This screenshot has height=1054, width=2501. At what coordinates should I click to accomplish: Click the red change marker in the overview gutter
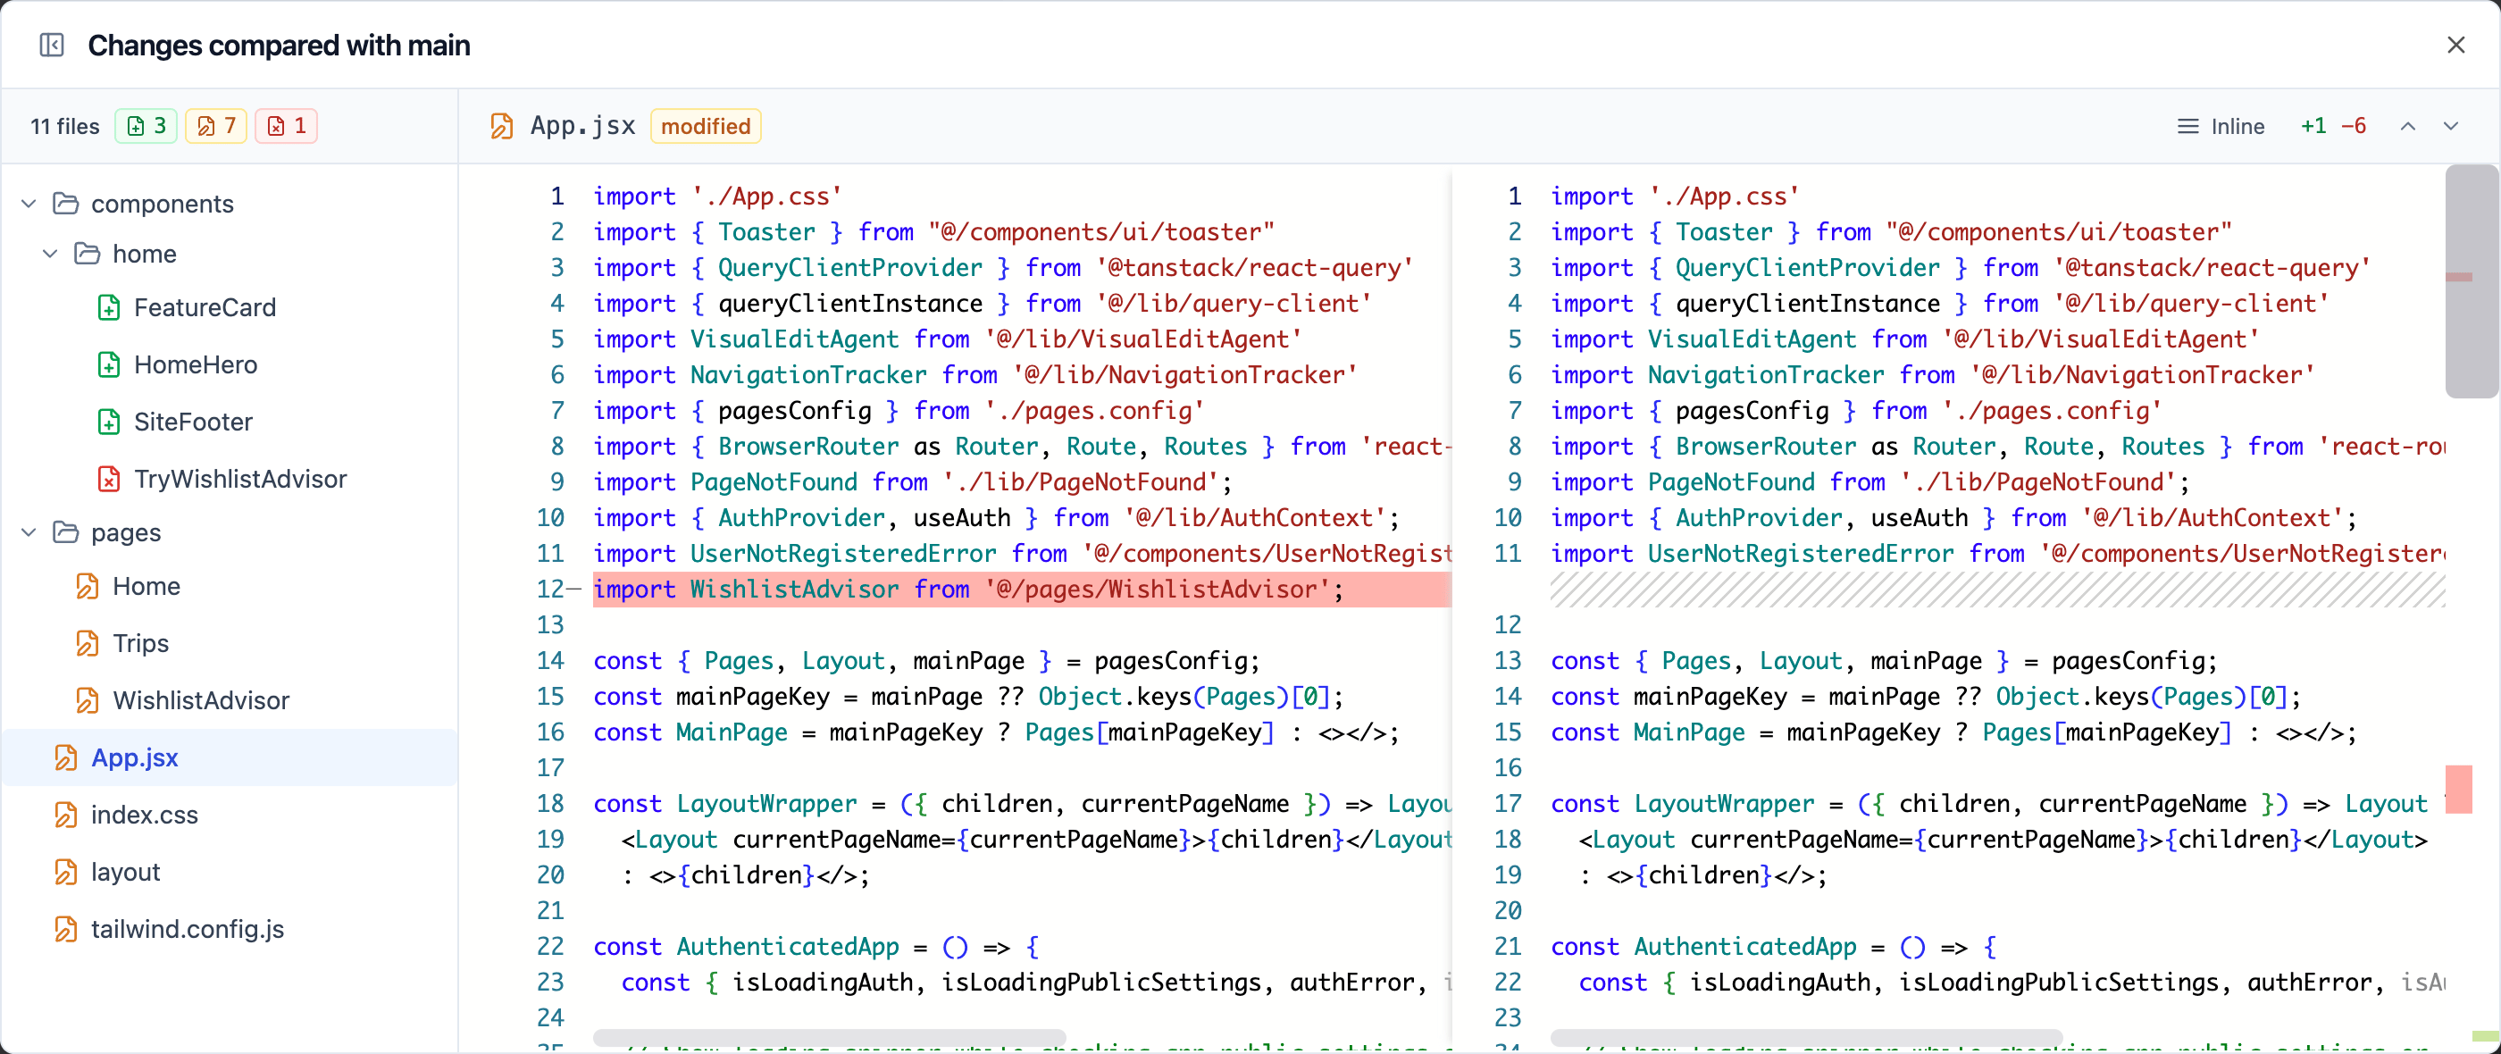[x=2459, y=789]
